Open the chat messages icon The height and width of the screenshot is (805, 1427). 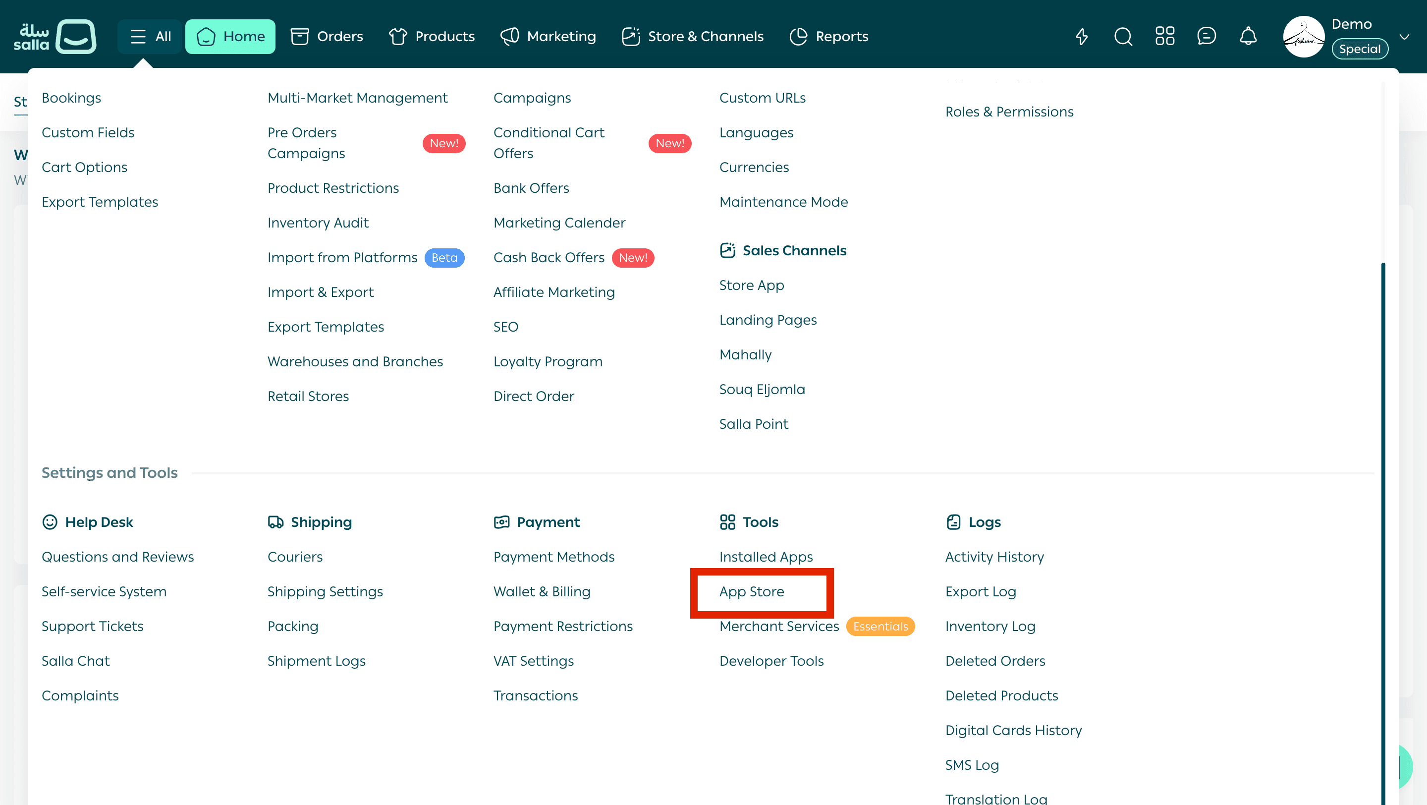(x=1206, y=37)
